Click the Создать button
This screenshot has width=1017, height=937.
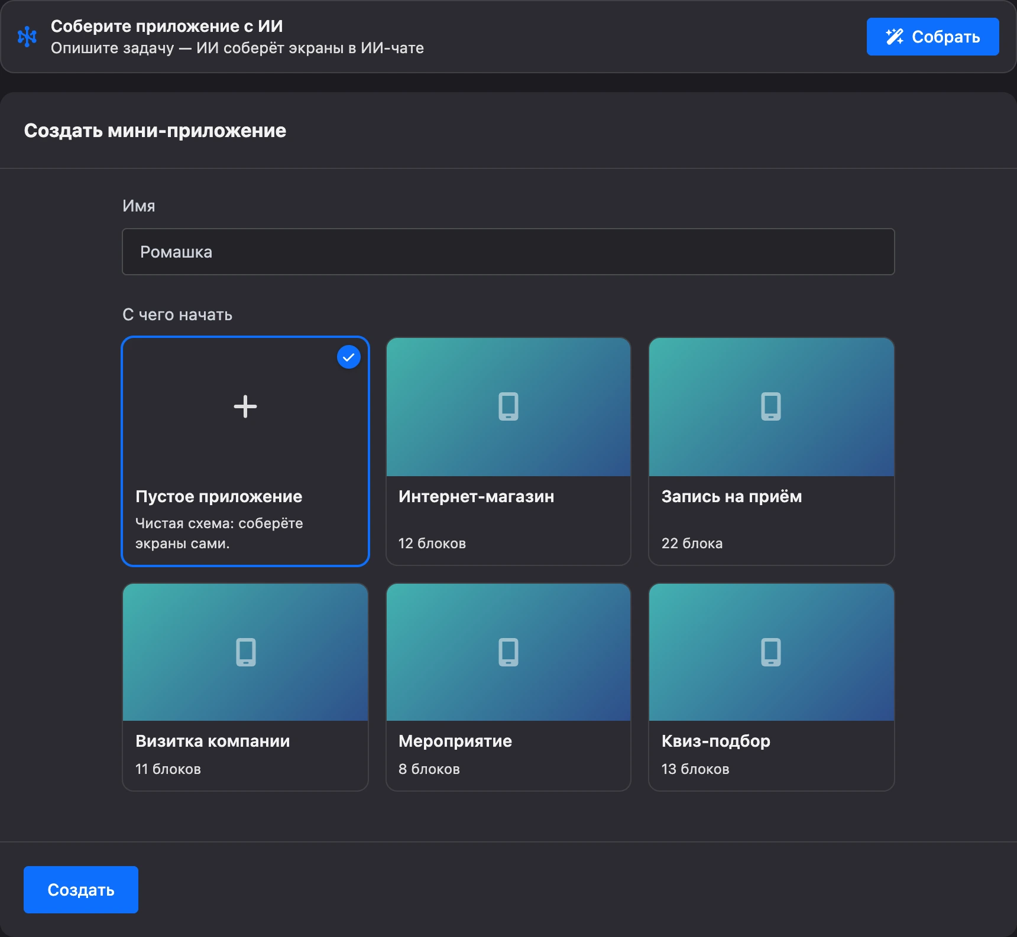[81, 890]
